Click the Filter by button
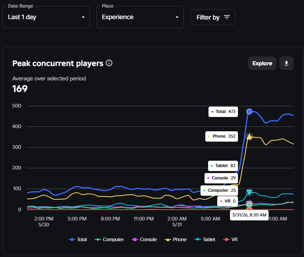The image size is (304, 257). [x=213, y=17]
